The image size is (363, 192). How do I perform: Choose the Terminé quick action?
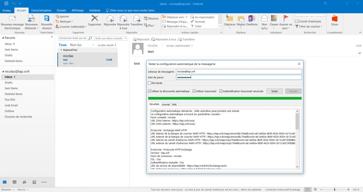tap(198, 22)
